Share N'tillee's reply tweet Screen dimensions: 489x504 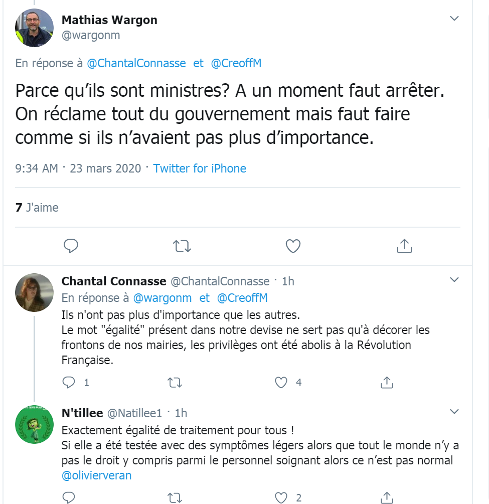click(386, 497)
